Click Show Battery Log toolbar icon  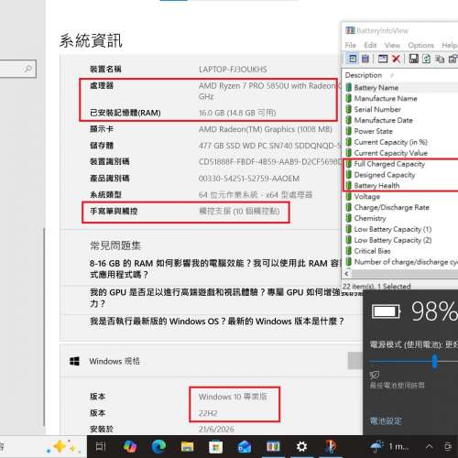pyautogui.click(x=365, y=59)
